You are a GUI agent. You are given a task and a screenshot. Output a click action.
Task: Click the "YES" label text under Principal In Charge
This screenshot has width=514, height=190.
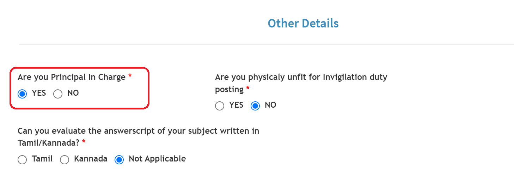39,93
